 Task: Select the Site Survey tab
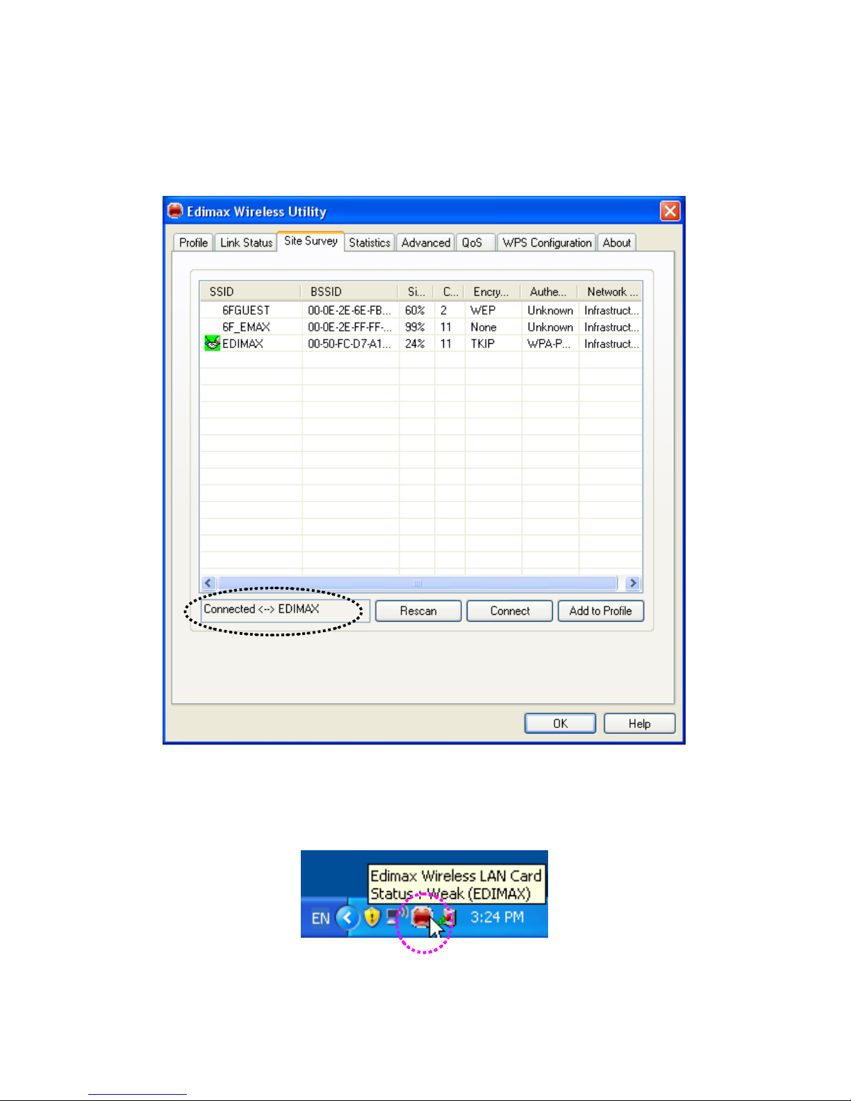tap(311, 241)
